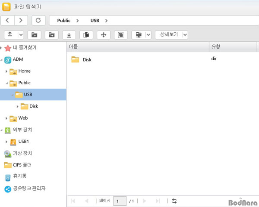
Task: Click the computer/network drive toolbar icon
Action: click(x=138, y=35)
